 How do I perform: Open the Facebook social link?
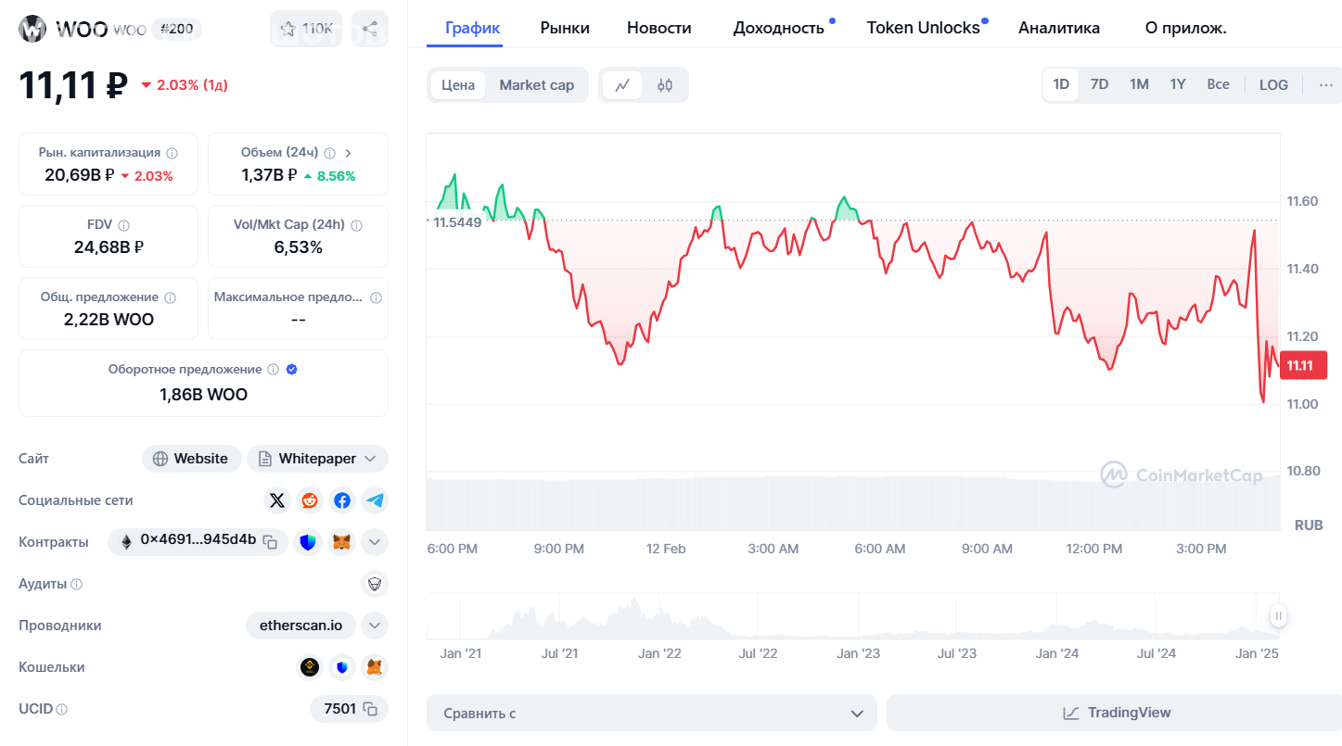[x=342, y=500]
